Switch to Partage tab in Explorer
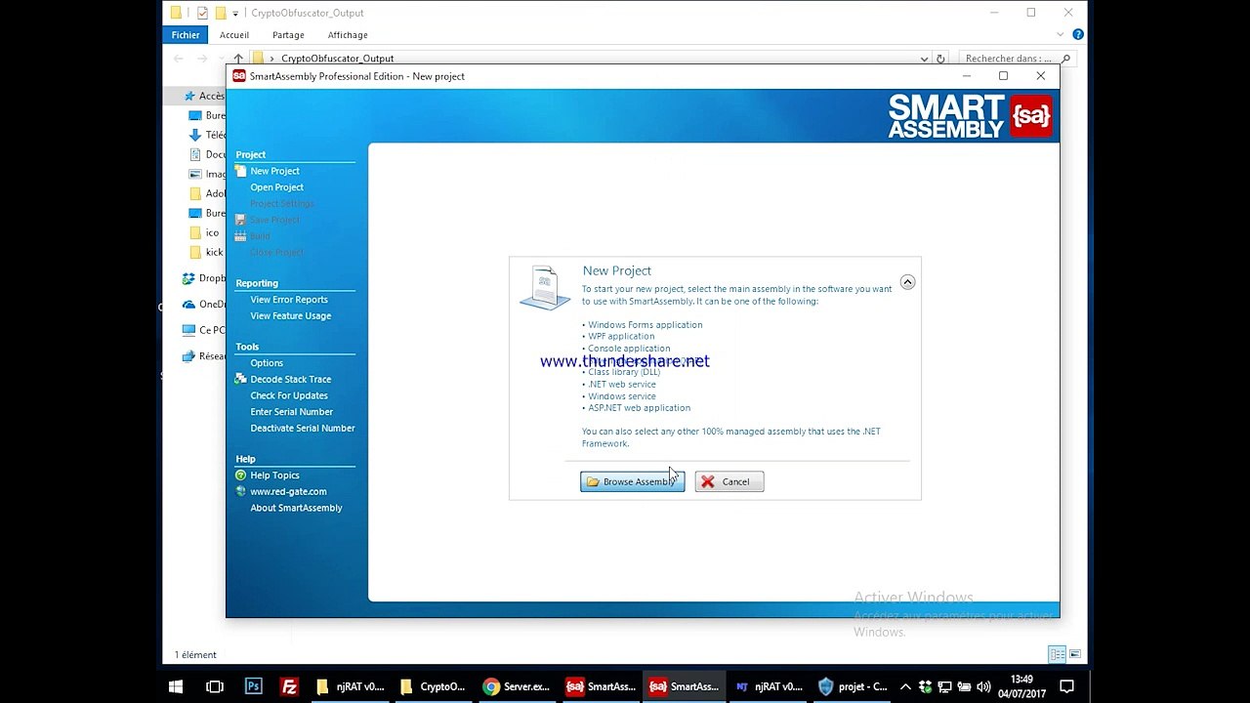Image resolution: width=1250 pixels, height=703 pixels. click(x=288, y=35)
